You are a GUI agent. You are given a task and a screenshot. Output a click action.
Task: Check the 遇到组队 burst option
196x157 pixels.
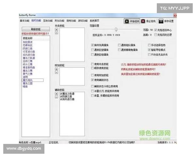pyautogui.click(x=119, y=45)
